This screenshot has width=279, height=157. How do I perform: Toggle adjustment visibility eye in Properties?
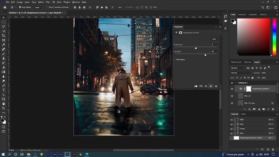click(x=211, y=86)
